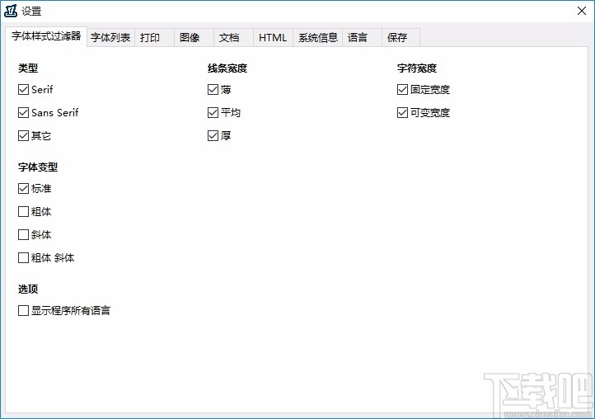This screenshot has height=419, width=595.
Task: Open the 打印 tab
Action: click(154, 38)
